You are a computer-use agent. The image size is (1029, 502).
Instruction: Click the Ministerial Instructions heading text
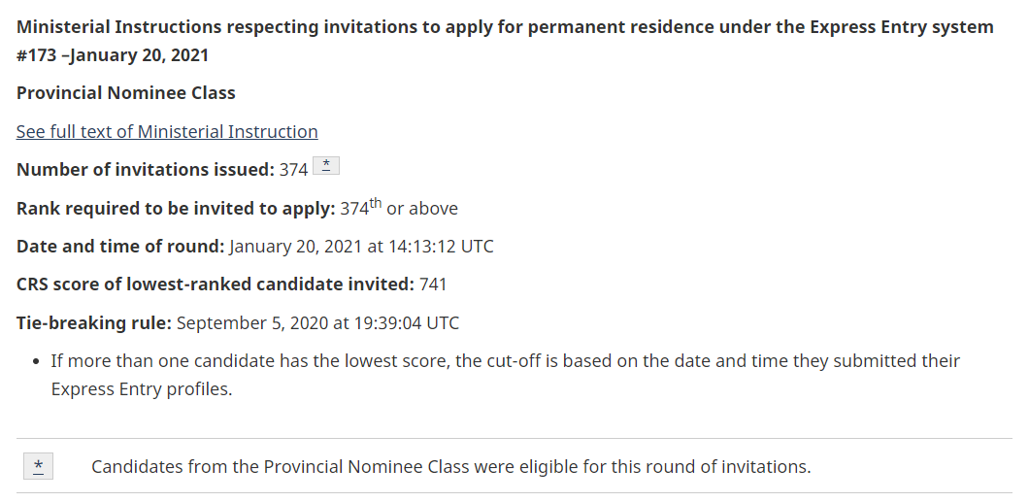(505, 26)
